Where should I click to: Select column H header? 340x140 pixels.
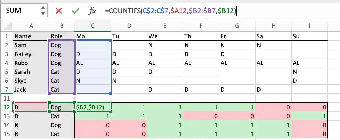[x=273, y=26]
